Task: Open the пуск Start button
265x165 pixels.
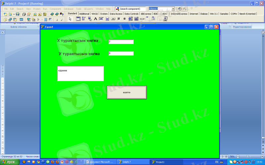Action: coord(10,162)
